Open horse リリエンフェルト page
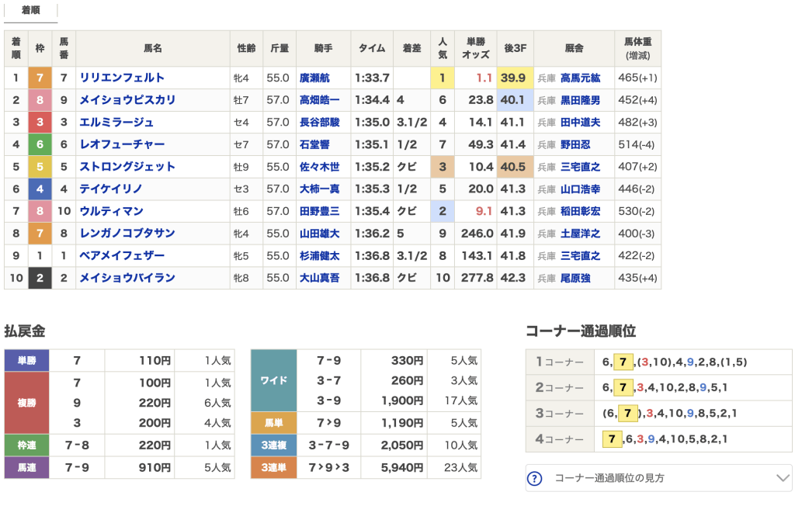The image size is (795, 506). pos(122,78)
